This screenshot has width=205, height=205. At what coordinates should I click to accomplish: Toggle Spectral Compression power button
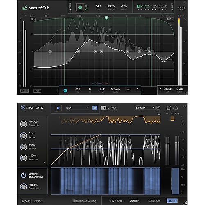click(x=23, y=175)
